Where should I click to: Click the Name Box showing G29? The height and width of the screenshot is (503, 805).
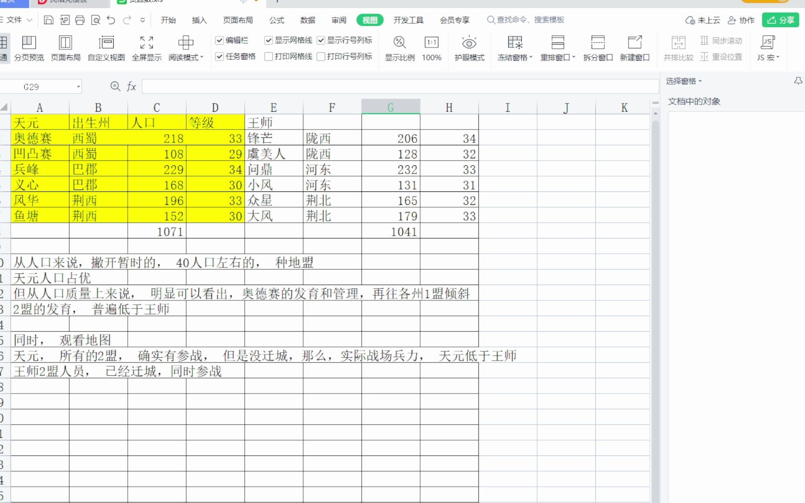tap(37, 87)
